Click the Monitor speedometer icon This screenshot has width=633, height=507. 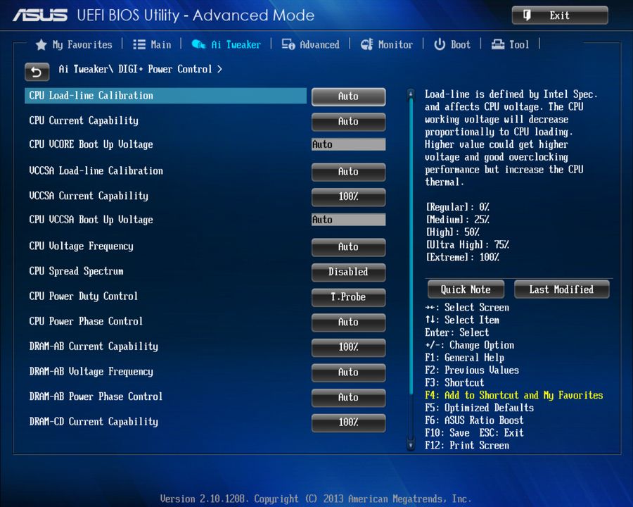[366, 44]
